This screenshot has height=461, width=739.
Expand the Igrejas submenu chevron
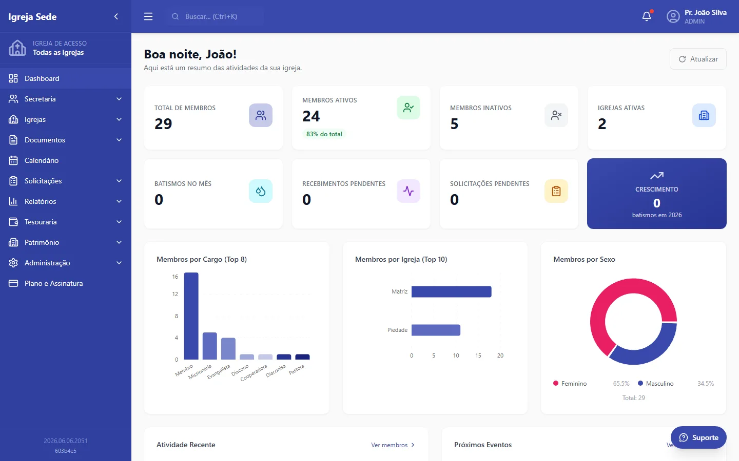(119, 119)
